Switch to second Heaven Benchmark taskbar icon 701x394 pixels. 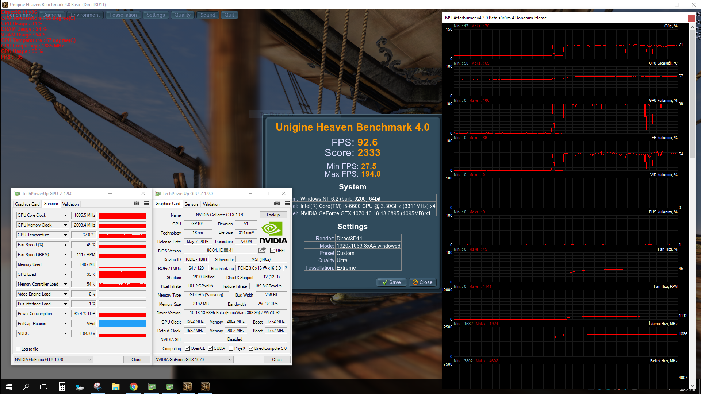click(205, 387)
